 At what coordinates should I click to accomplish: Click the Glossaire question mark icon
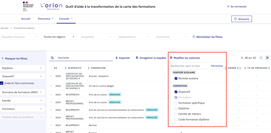[235, 19]
